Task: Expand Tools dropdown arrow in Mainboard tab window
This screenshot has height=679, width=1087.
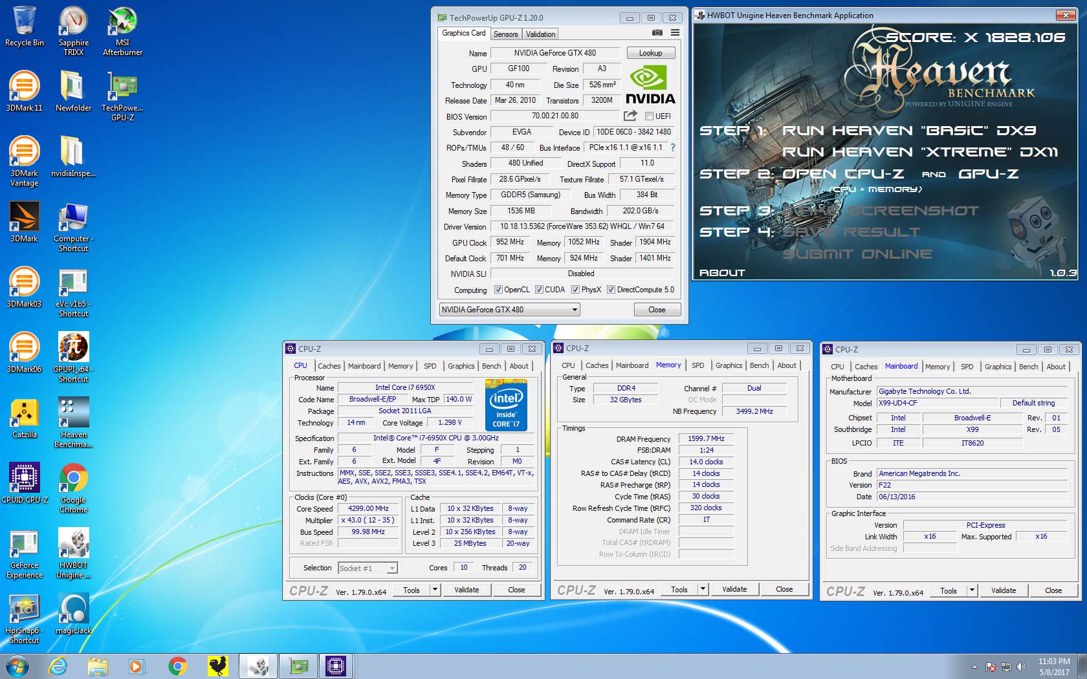Action: click(x=972, y=590)
